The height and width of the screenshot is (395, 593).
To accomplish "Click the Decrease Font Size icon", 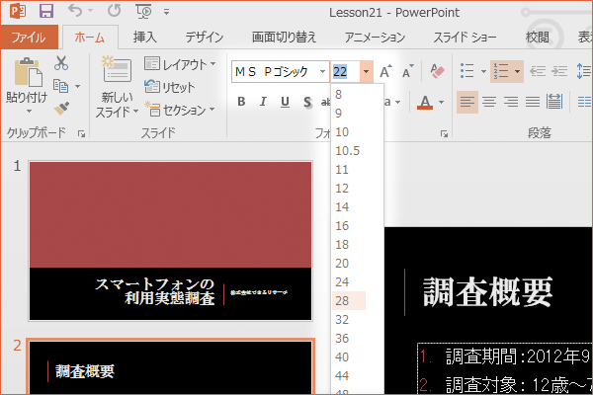I will [x=407, y=71].
